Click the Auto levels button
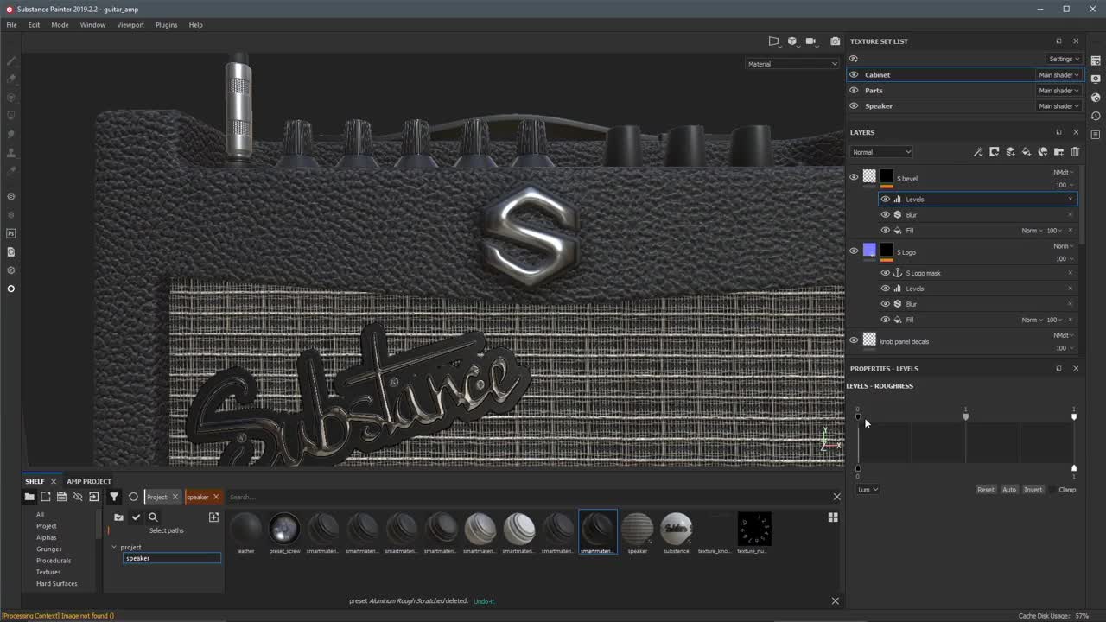The height and width of the screenshot is (622, 1106). (1009, 490)
